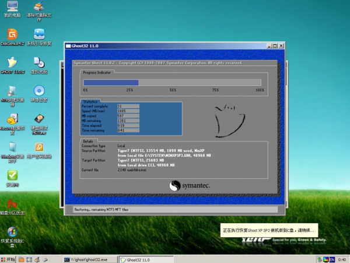The image size is (350, 263).
Task: Click the Percent complete value field
Action: tap(128, 106)
